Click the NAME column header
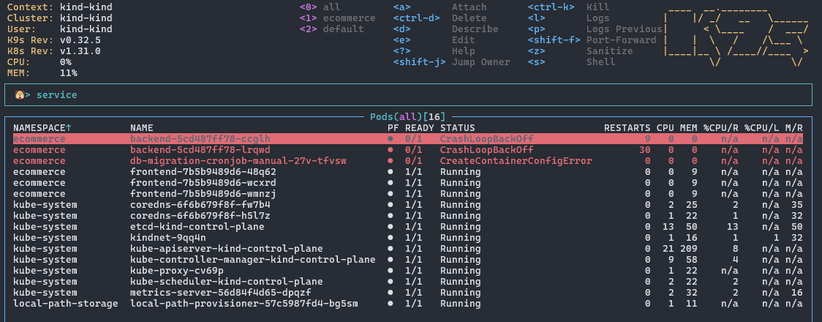The image size is (822, 322). [142, 127]
